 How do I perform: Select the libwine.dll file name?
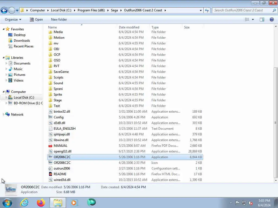click(61, 140)
